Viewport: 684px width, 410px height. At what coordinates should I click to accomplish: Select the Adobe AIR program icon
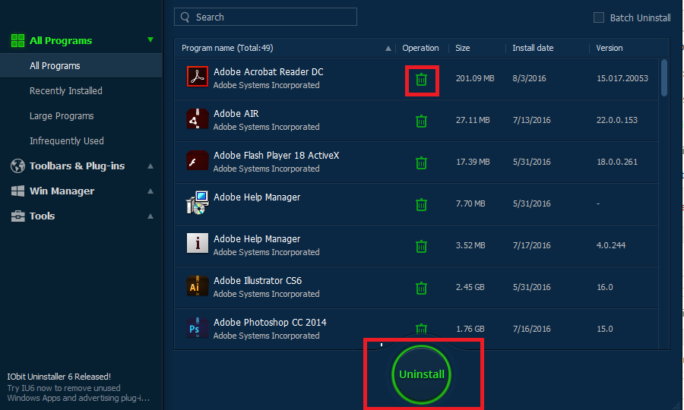197,118
